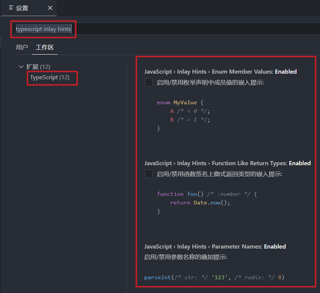320x293 pixels.
Task: Enable Function Like Return Types checkbox
Action: pos(148,174)
